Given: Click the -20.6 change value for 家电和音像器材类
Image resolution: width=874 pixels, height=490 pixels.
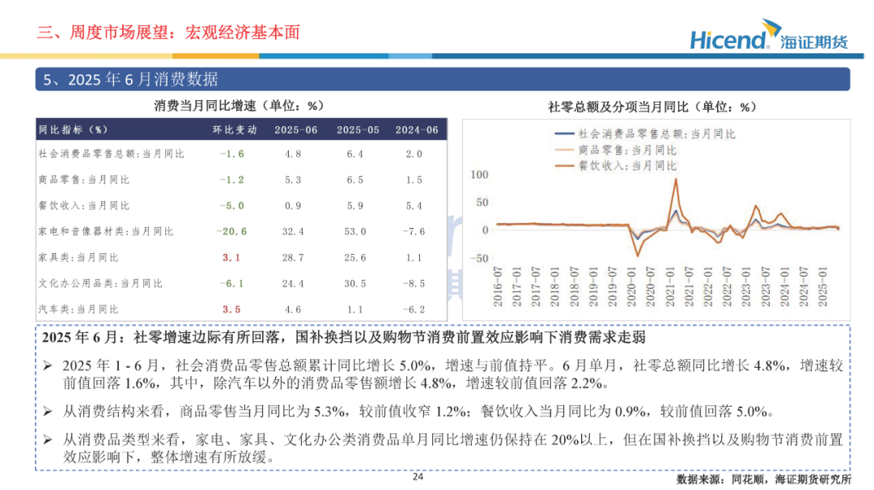Looking at the screenshot, I should click(x=232, y=231).
